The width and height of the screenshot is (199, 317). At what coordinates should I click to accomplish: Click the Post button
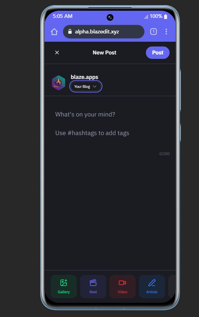coord(158,53)
